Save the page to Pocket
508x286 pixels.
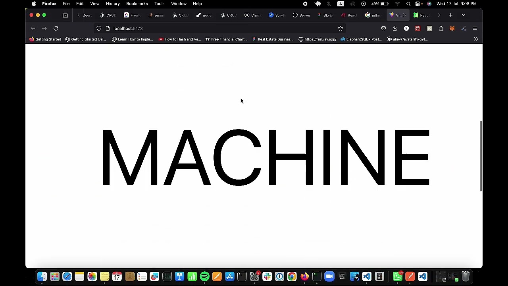click(383, 28)
